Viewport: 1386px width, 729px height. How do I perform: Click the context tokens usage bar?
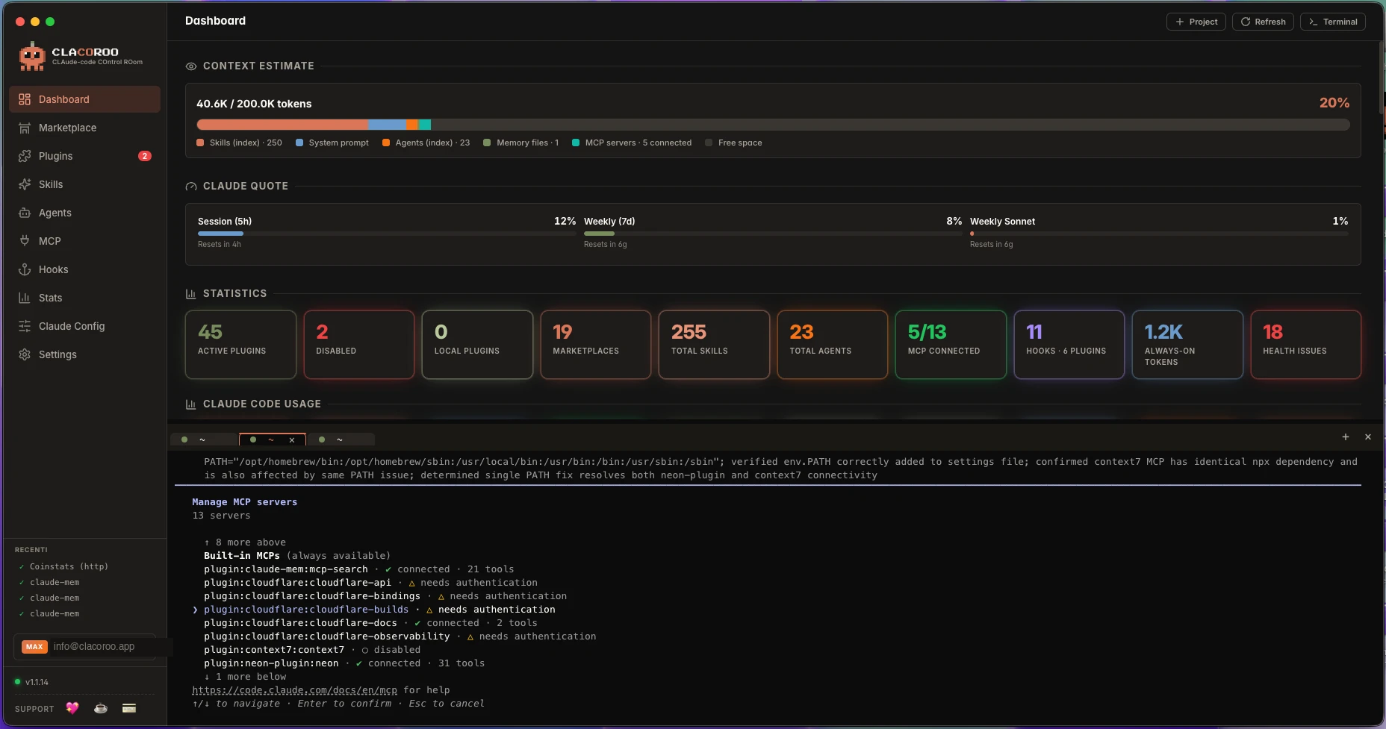coord(773,125)
